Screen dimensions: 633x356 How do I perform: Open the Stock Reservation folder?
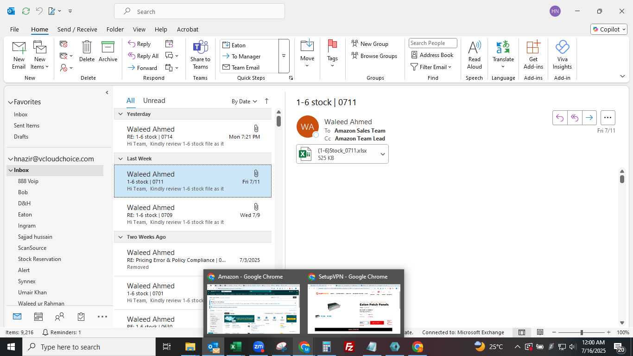(39, 259)
